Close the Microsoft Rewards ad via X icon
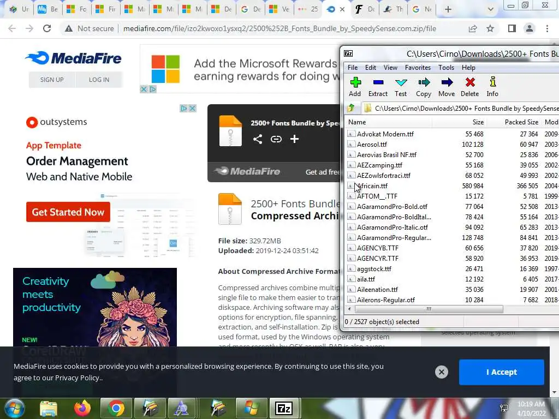559x419 pixels. (x=144, y=89)
